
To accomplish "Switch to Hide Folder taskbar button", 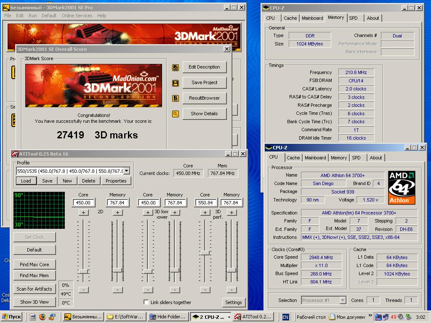I will [168, 317].
